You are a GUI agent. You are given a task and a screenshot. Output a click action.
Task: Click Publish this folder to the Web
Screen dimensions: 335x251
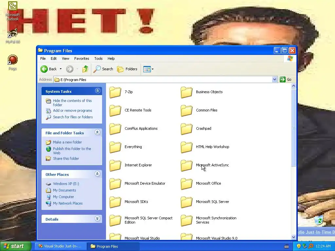tap(72, 151)
